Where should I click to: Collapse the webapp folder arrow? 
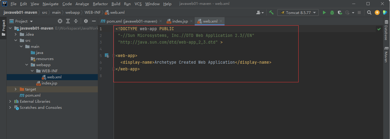coord(27,65)
